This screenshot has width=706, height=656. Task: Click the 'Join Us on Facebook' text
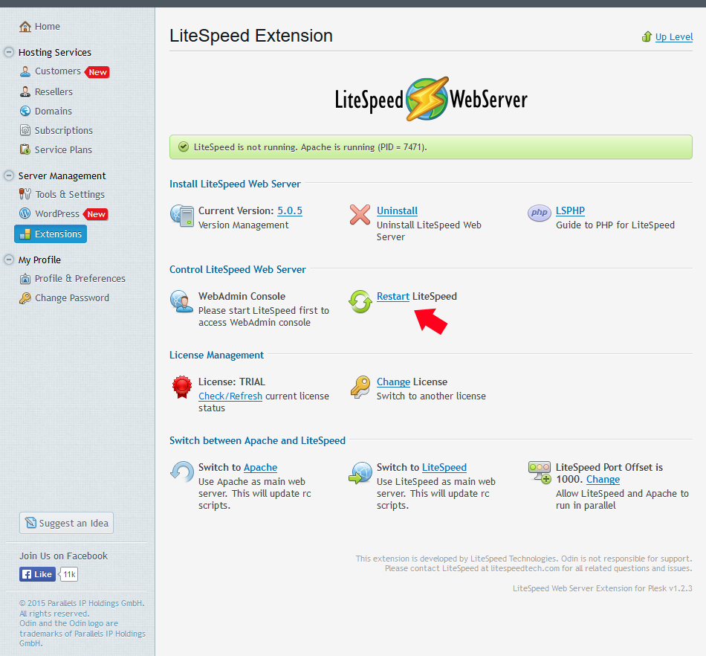tap(63, 556)
